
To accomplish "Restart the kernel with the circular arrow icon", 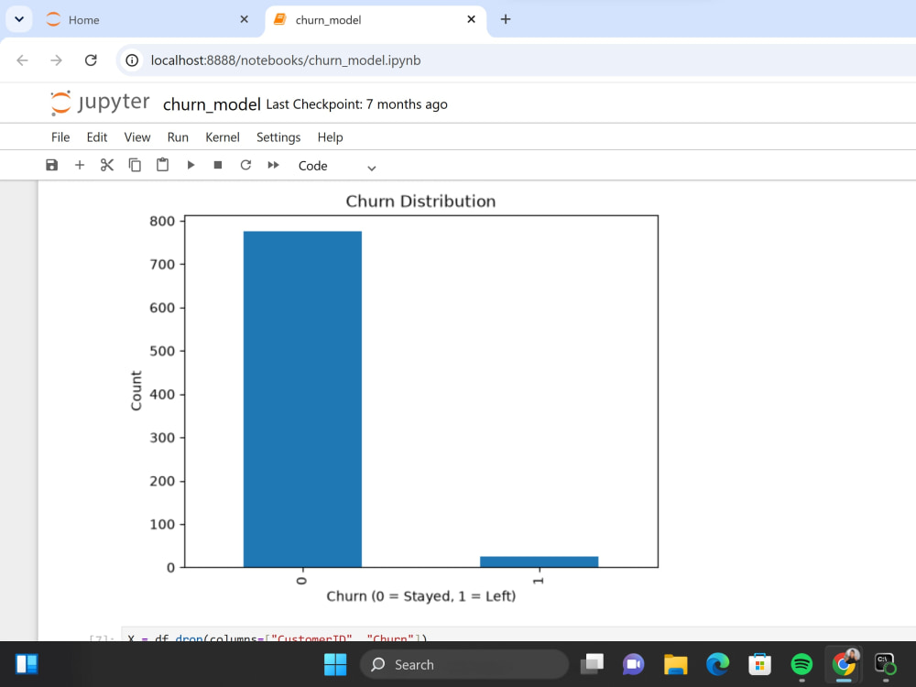I will pyautogui.click(x=245, y=165).
